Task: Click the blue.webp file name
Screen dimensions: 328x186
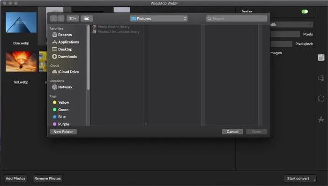Action: pyautogui.click(x=21, y=43)
